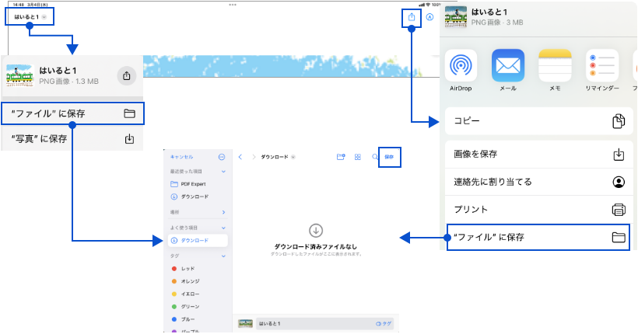This screenshot has width=638, height=334.
Task: Choose the Mail (メール) app icon
Action: click(507, 66)
